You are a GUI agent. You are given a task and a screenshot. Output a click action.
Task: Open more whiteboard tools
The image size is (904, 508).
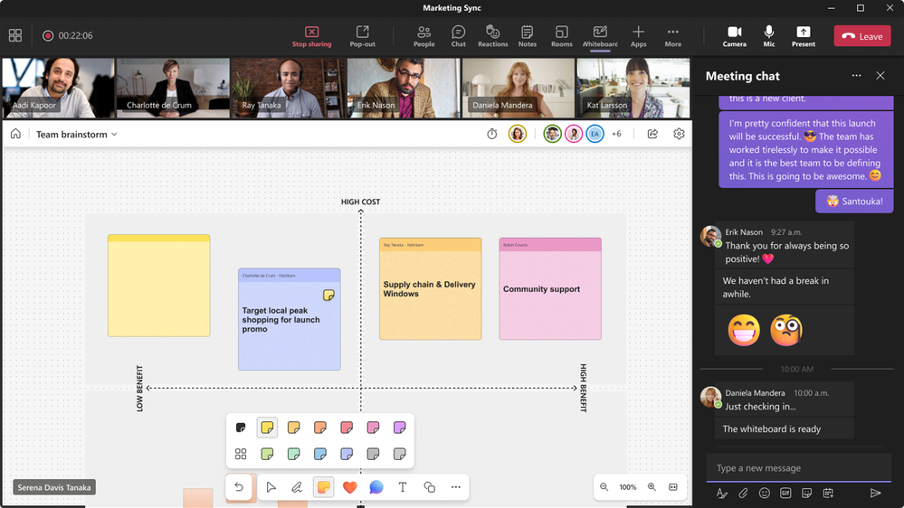pos(455,487)
